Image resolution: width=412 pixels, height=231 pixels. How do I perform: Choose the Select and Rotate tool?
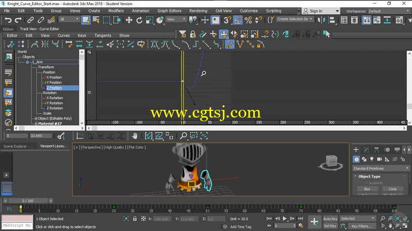139,20
